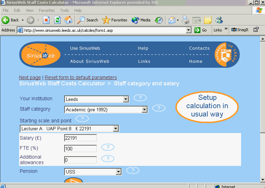Open the Staff category dropdown
Screen dimensions: 265x188
pos(145,110)
